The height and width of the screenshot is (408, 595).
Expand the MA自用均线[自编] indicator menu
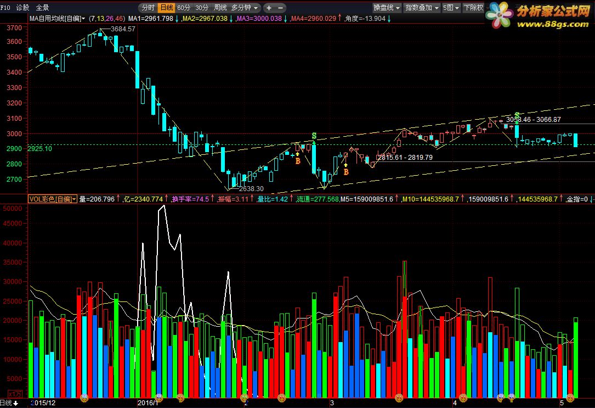click(x=57, y=18)
